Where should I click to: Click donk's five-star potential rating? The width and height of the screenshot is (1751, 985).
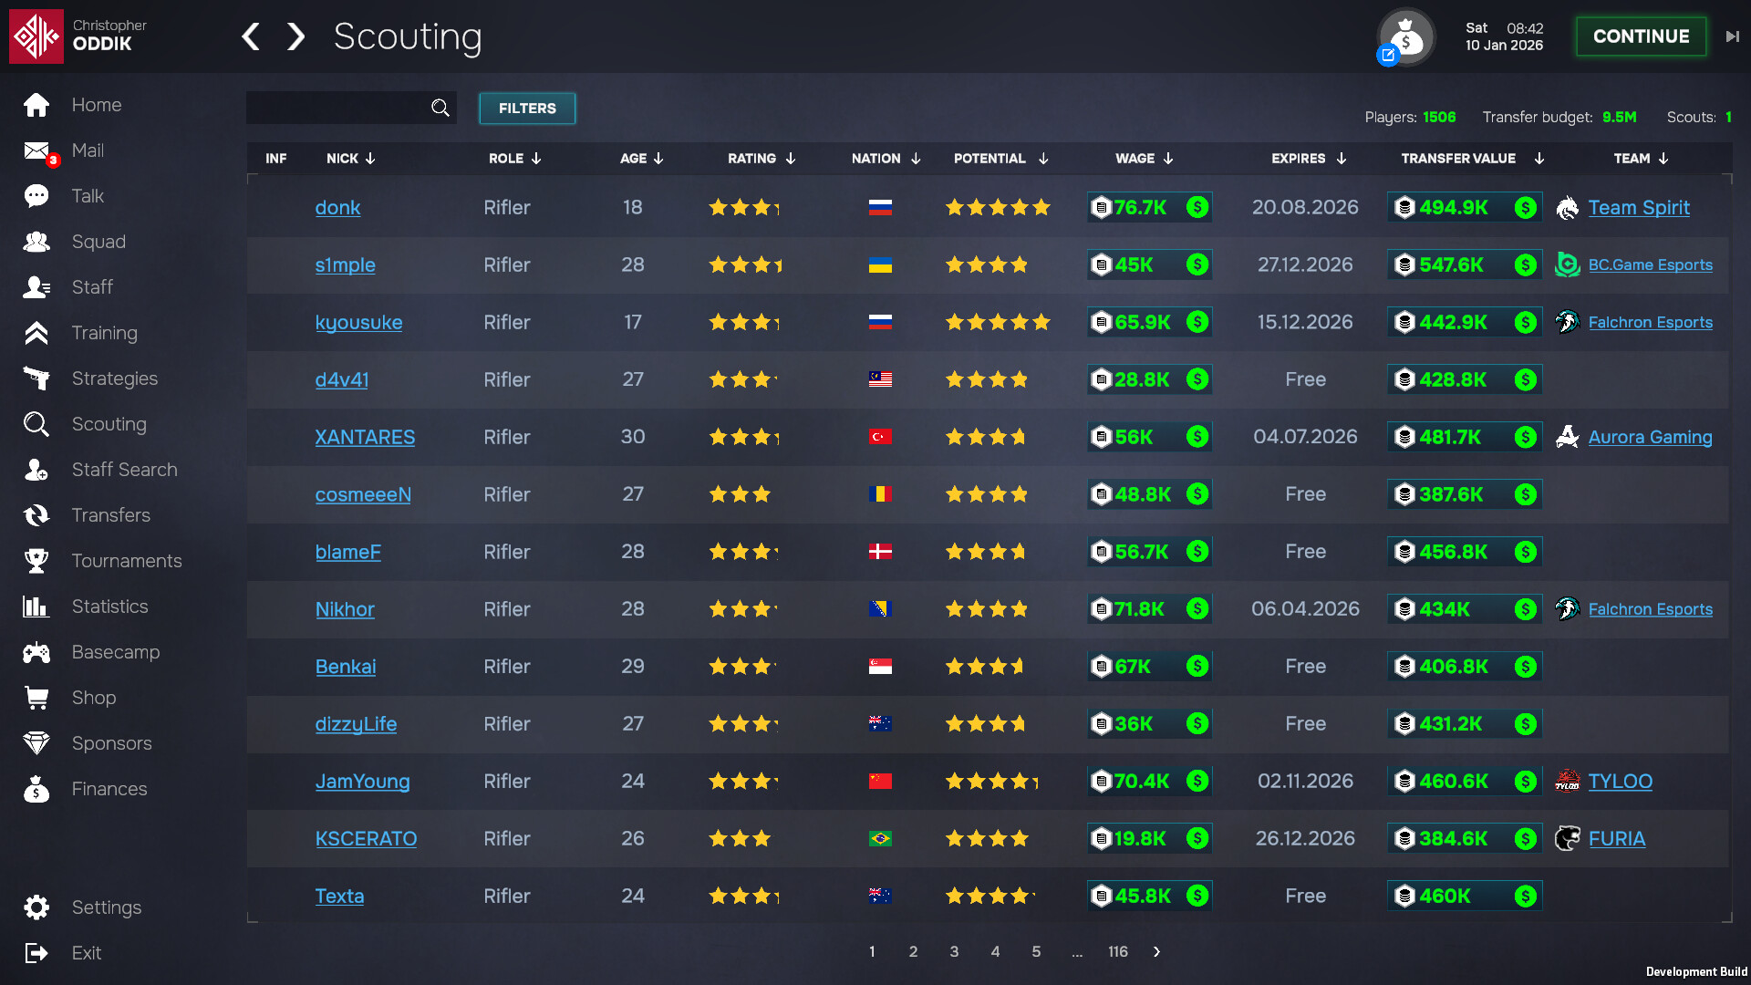998,207
